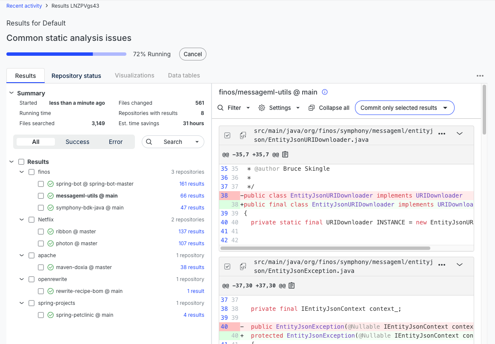Click the Collapse all icon
The width and height of the screenshot is (495, 344).
coord(311,108)
